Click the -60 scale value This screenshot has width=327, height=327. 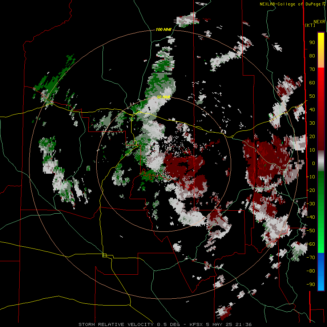click(x=311, y=244)
